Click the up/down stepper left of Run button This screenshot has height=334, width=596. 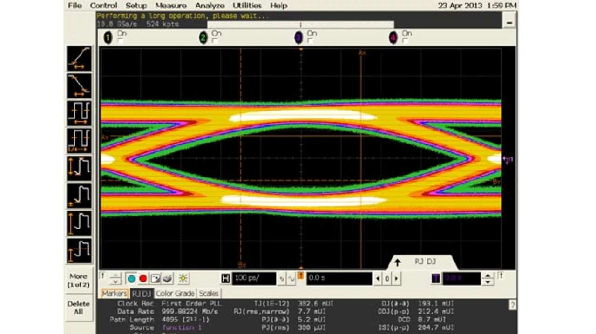pyautogui.click(x=115, y=279)
